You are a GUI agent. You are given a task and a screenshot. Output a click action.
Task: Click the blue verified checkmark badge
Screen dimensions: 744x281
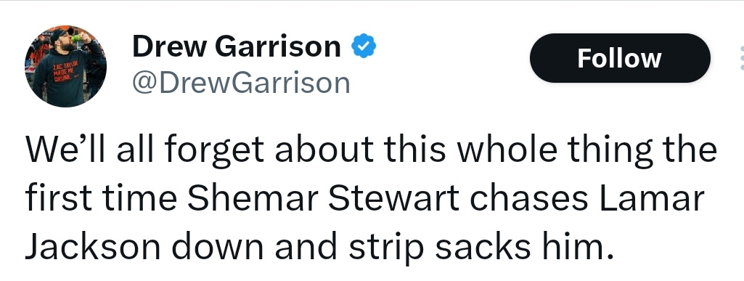pyautogui.click(x=364, y=46)
